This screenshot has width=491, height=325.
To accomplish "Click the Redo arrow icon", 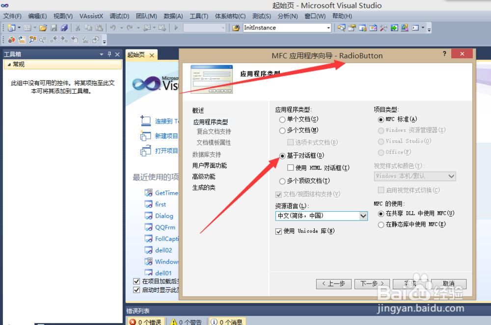I will tap(130, 28).
